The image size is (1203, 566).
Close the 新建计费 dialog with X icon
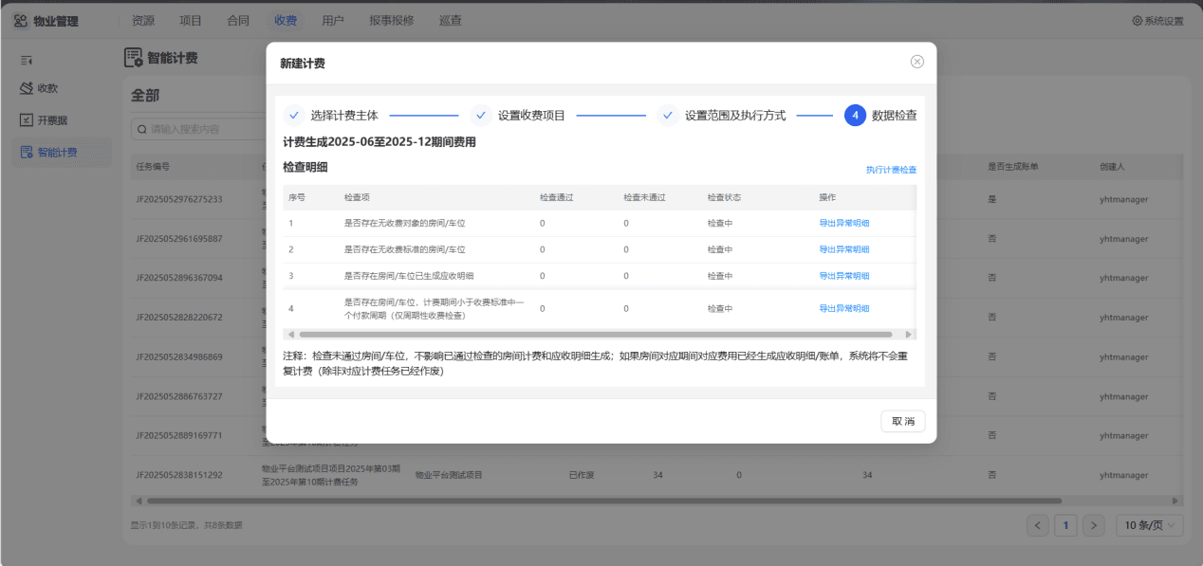tap(917, 62)
